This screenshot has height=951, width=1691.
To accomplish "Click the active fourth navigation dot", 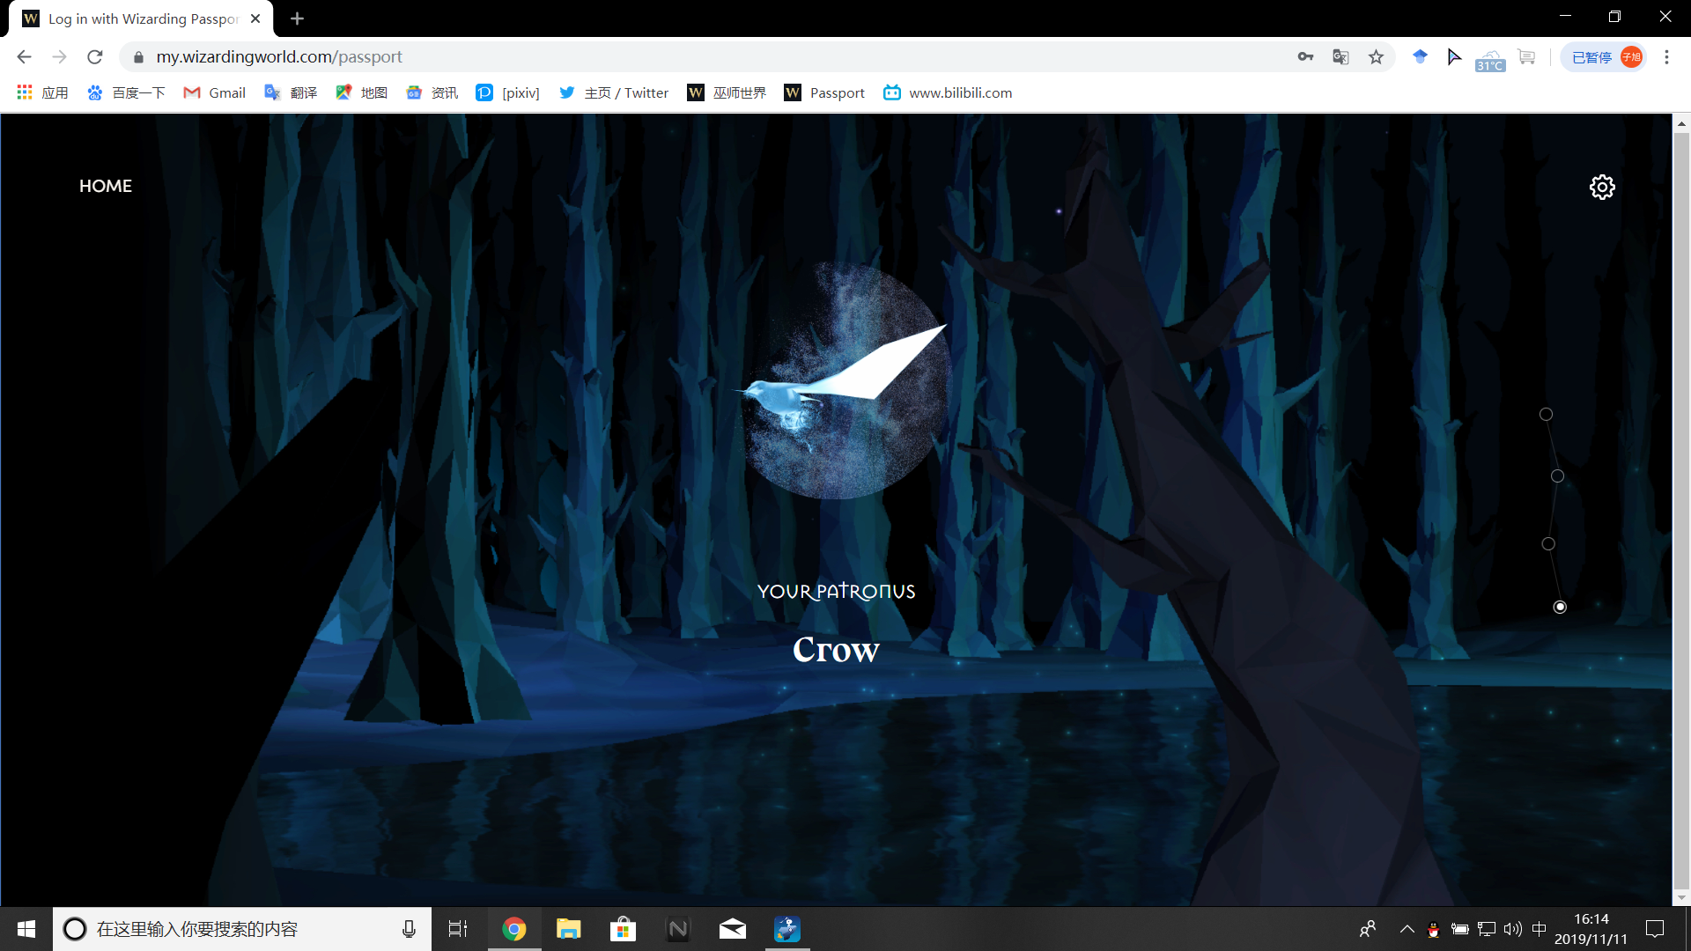I will coord(1560,607).
